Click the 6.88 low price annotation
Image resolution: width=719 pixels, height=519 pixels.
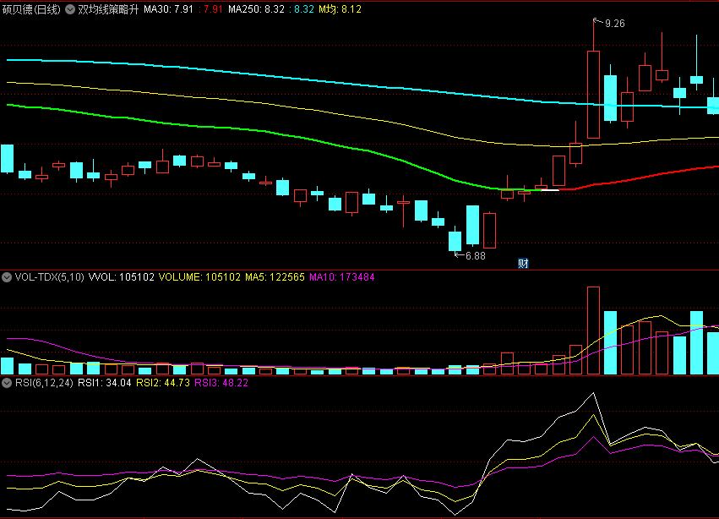click(475, 256)
